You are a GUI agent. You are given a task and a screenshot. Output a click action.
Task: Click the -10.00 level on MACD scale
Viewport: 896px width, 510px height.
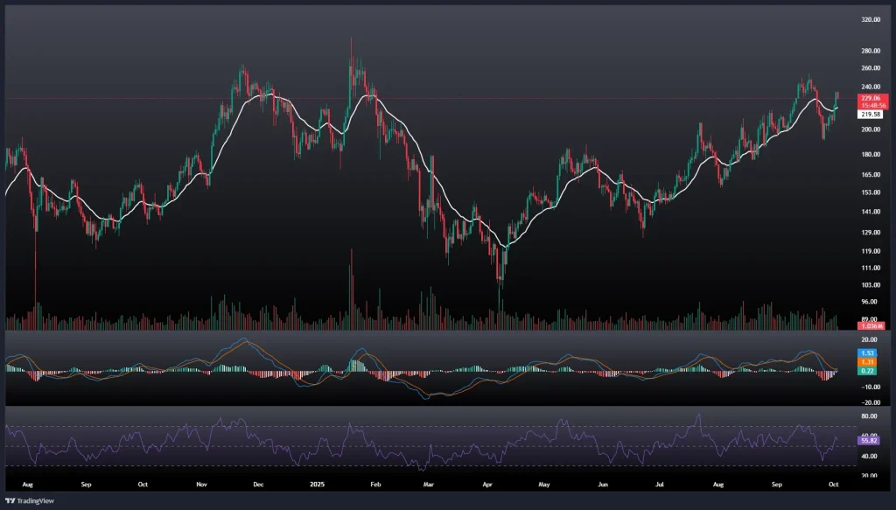(846, 386)
